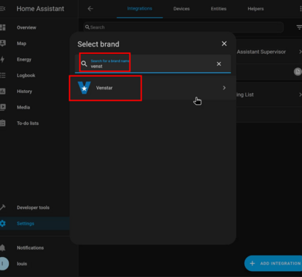This screenshot has height=277, width=302.
Task: Open the Media player icon
Action: 2,107
